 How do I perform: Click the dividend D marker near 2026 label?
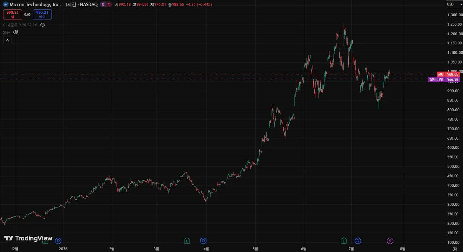[58, 241]
